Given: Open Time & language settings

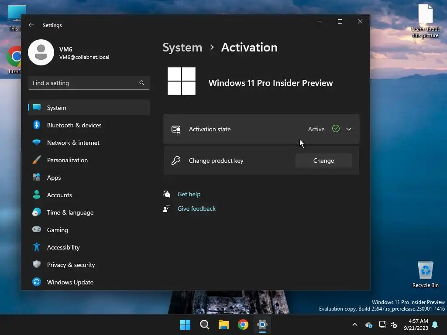Looking at the screenshot, I should [89, 212].
